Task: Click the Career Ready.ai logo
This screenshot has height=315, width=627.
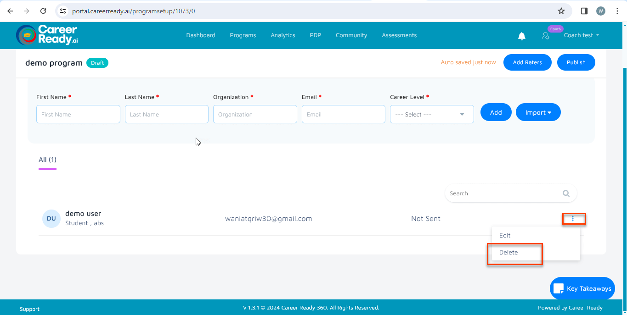Action: [46, 35]
